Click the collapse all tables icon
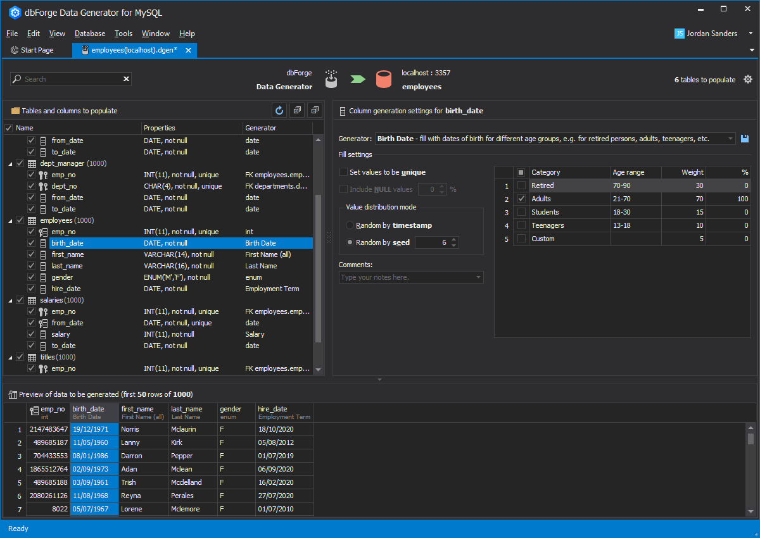Image resolution: width=760 pixels, height=538 pixels. click(x=314, y=111)
